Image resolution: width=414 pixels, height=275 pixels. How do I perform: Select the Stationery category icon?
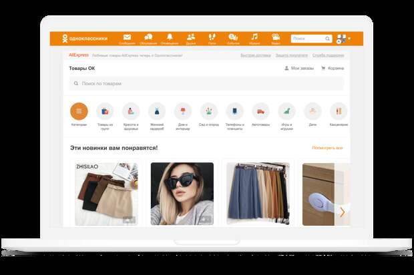coord(339,111)
